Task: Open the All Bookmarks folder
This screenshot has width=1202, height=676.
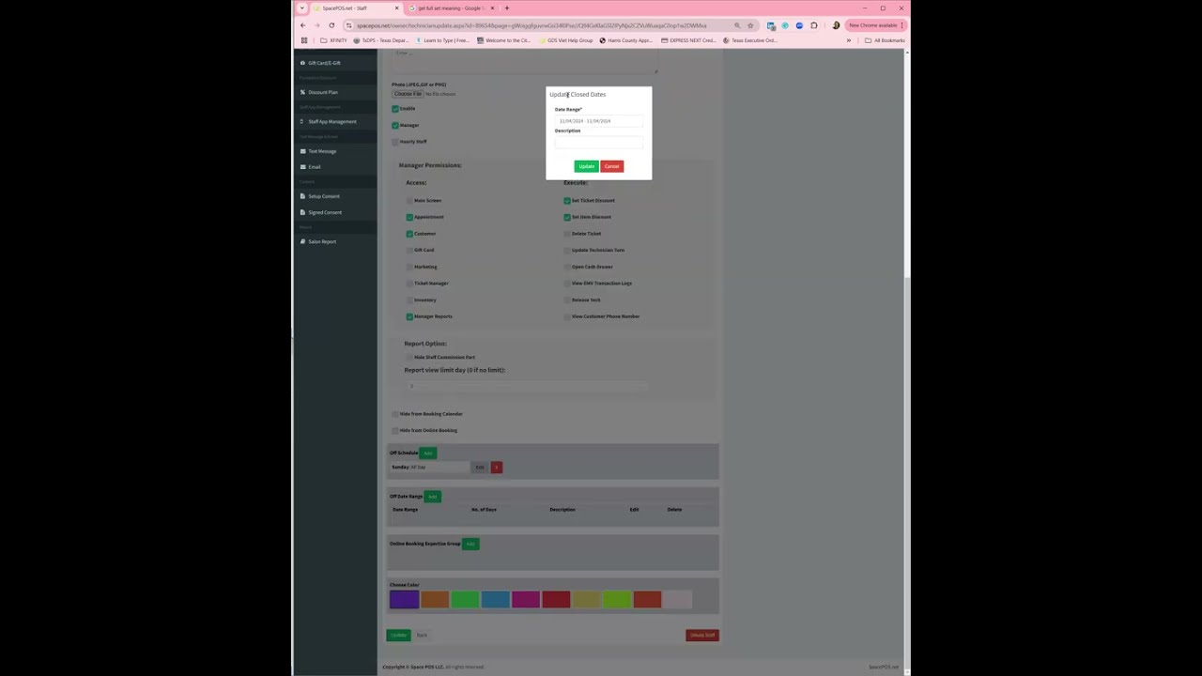Action: pos(885,40)
